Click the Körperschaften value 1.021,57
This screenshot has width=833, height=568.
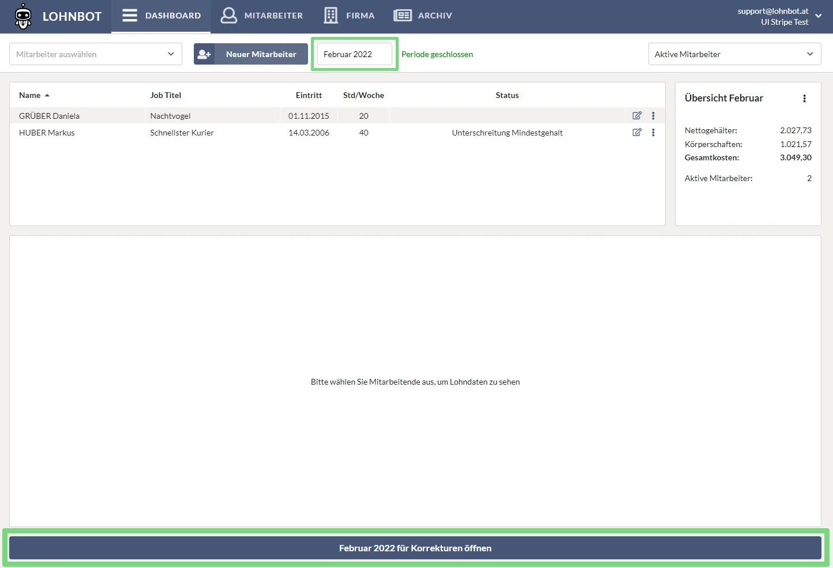(796, 144)
